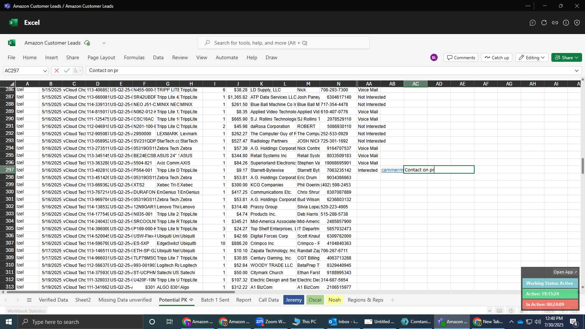585x329 pixels.
Task: Click the insert function fx icon
Action: click(76, 71)
